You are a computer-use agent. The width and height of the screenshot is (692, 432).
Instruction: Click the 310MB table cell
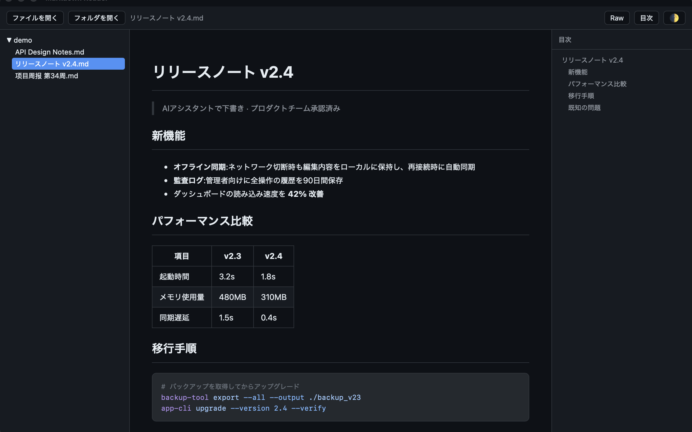(274, 297)
